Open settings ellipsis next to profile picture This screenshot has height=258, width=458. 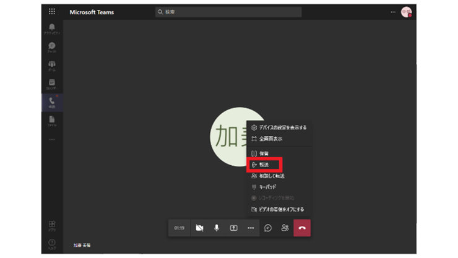point(393,12)
